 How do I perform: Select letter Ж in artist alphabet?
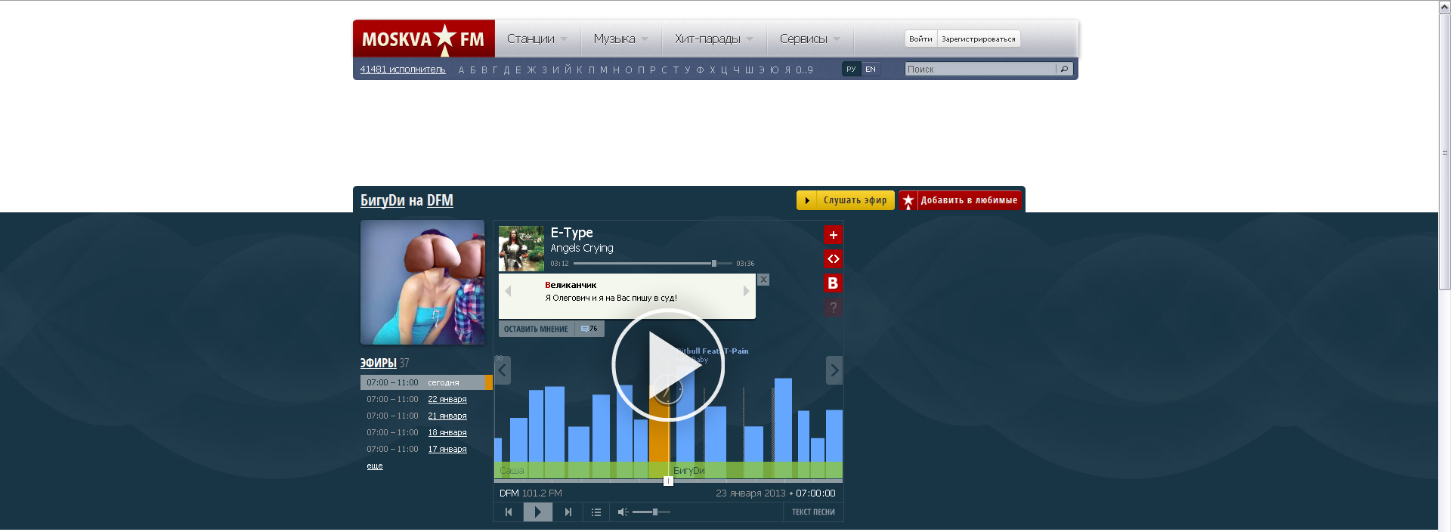coord(531,70)
